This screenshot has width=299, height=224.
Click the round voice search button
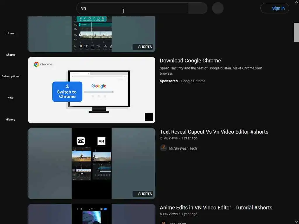tap(218, 8)
